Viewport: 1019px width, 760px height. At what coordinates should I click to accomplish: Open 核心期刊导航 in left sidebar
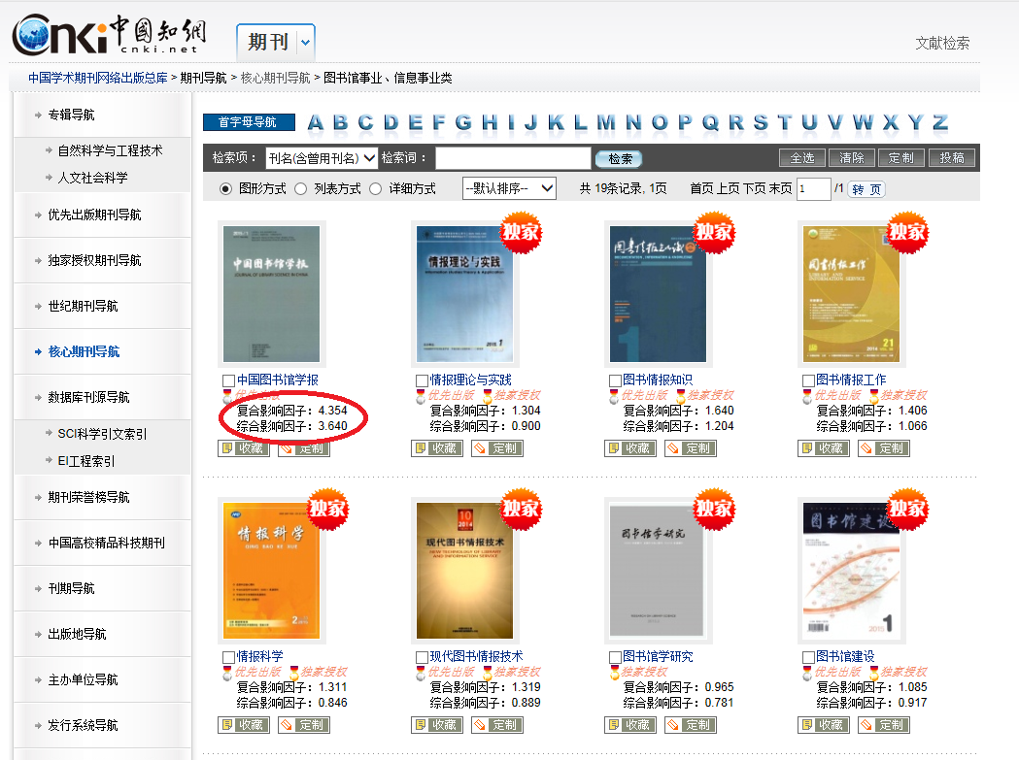84,351
